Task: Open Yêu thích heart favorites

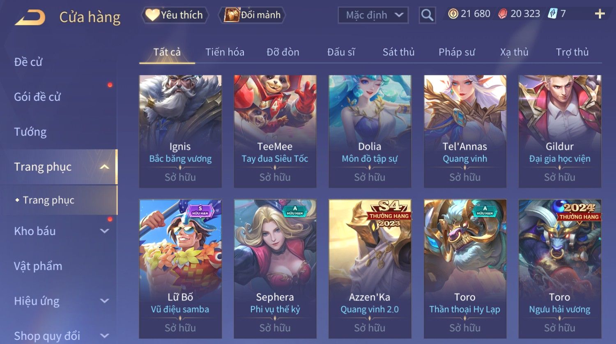Action: 175,15
